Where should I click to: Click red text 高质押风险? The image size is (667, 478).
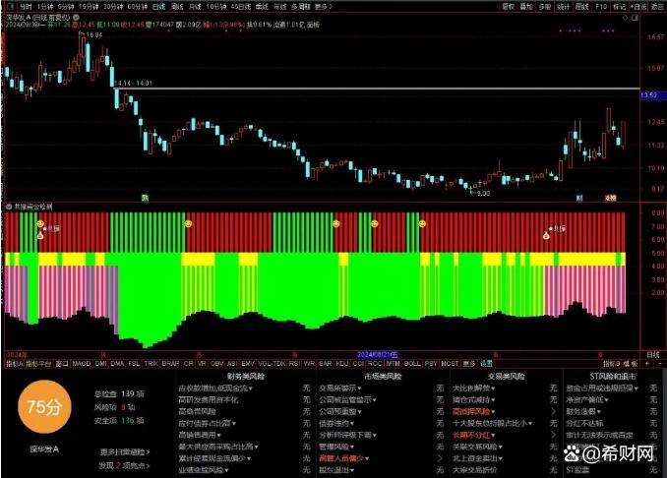click(x=471, y=412)
